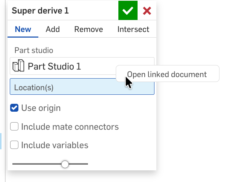227x182 pixels.
Task: Switch to the New tab
Action: (x=23, y=29)
